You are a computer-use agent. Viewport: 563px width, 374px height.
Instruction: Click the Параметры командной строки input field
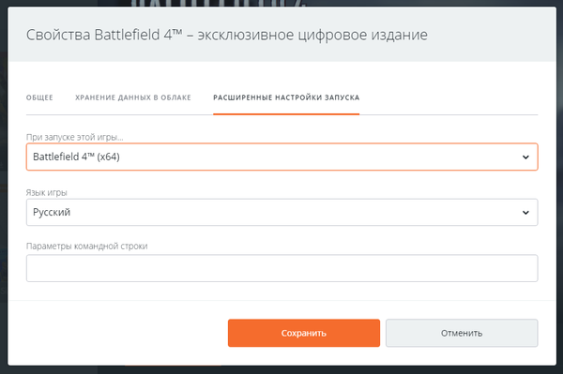(x=281, y=268)
